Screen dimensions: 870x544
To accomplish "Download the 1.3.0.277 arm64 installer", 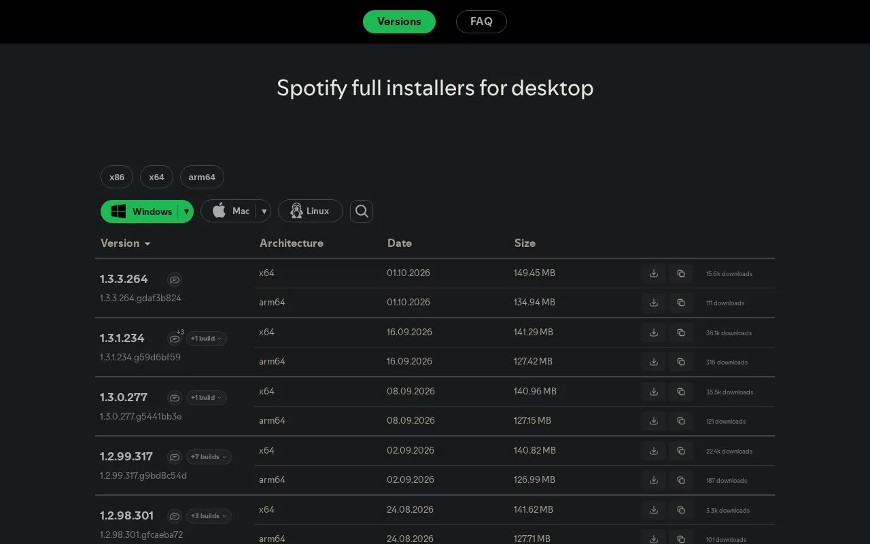I will [x=654, y=421].
